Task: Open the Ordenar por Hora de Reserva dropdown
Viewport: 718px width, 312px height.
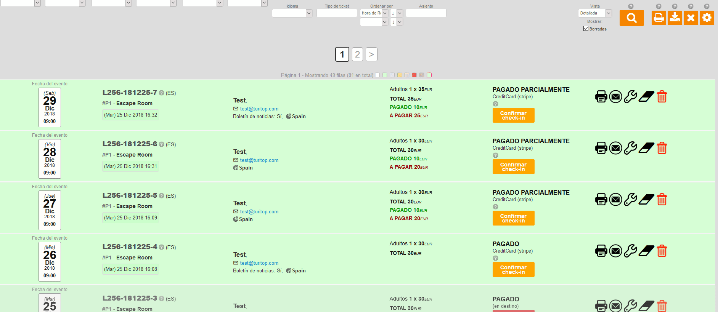Action: [374, 13]
